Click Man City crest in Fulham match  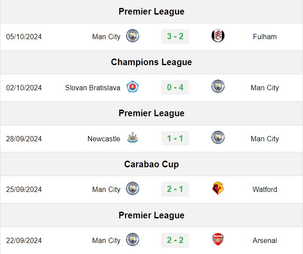point(133,36)
